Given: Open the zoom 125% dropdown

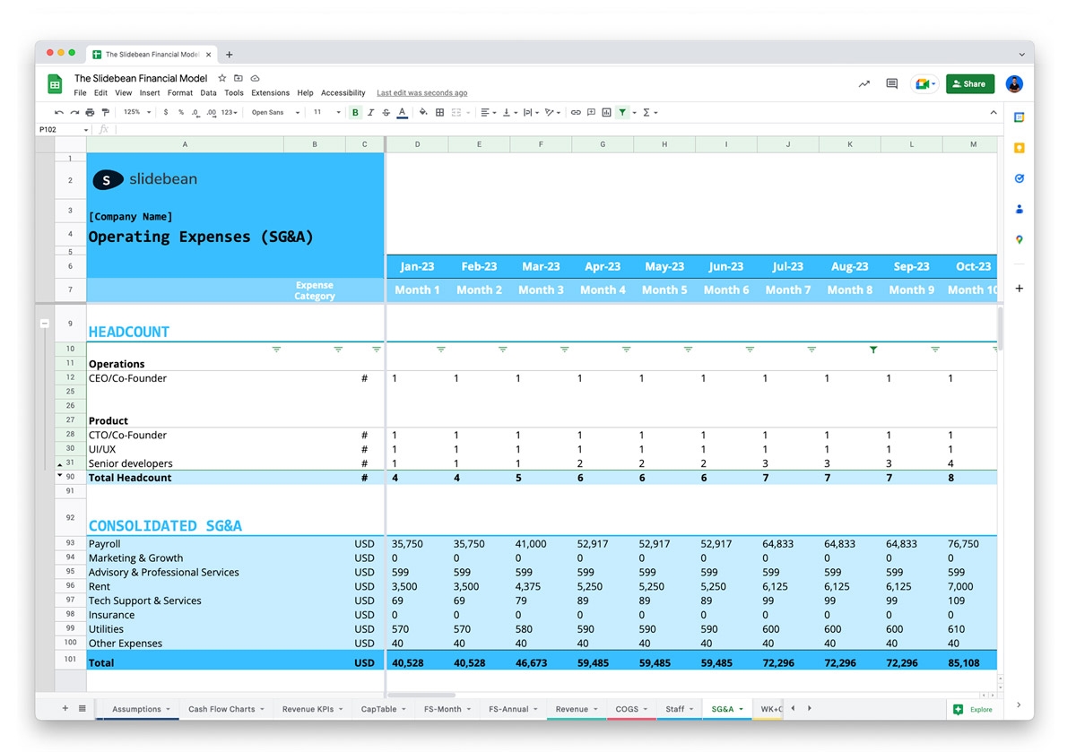Looking at the screenshot, I should coord(136,113).
